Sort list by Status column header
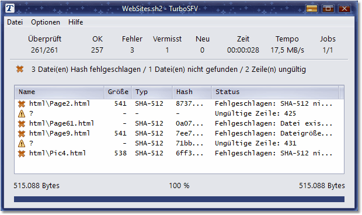Screen dimensions: 362x215 coord(276,92)
